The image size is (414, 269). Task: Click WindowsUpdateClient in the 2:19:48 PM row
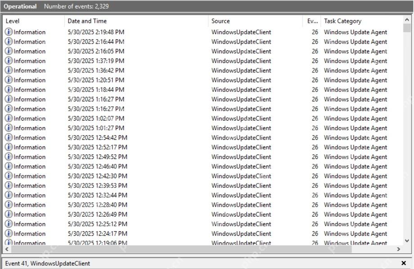[x=241, y=32]
